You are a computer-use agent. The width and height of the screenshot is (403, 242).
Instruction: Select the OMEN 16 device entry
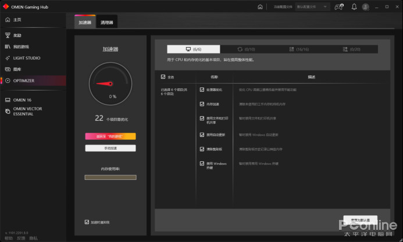(x=22, y=100)
